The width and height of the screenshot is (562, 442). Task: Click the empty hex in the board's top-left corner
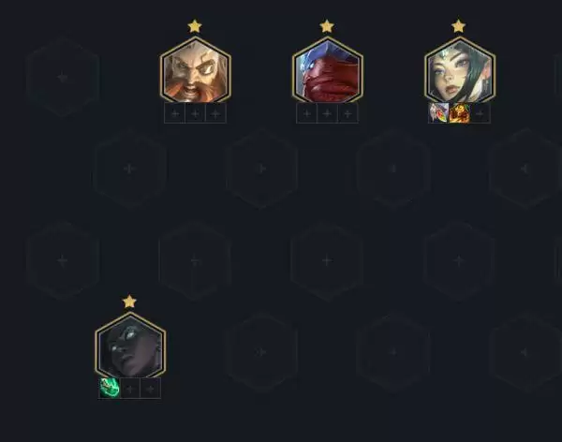(63, 77)
